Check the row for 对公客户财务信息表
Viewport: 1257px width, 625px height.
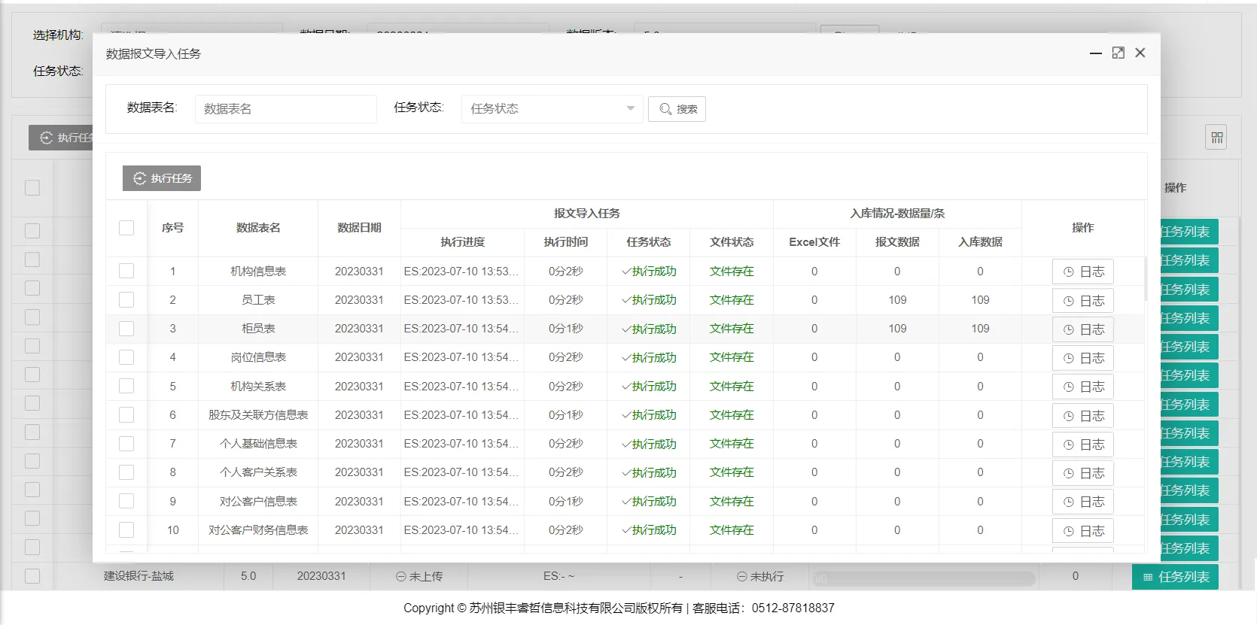(126, 530)
